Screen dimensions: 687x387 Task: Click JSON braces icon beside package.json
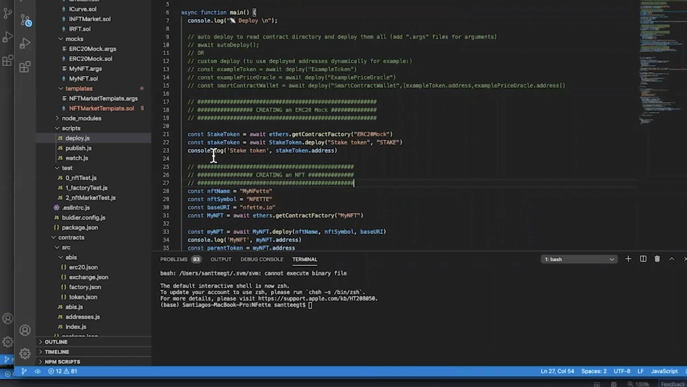click(x=56, y=227)
